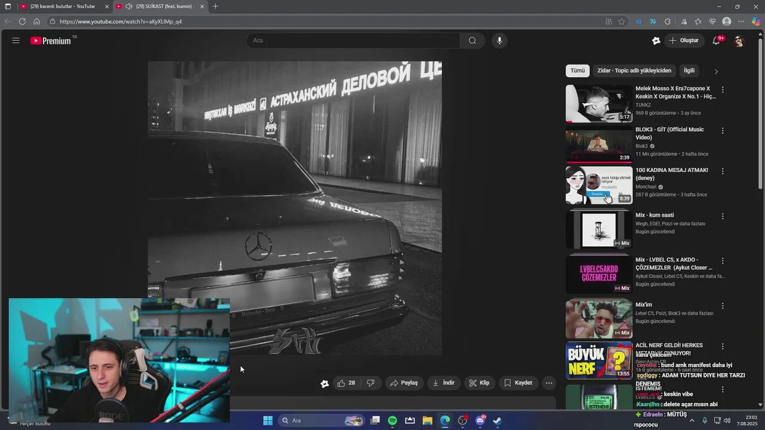The image size is (765, 430).
Task: Open options menu for Mix'im
Action: tap(723, 306)
